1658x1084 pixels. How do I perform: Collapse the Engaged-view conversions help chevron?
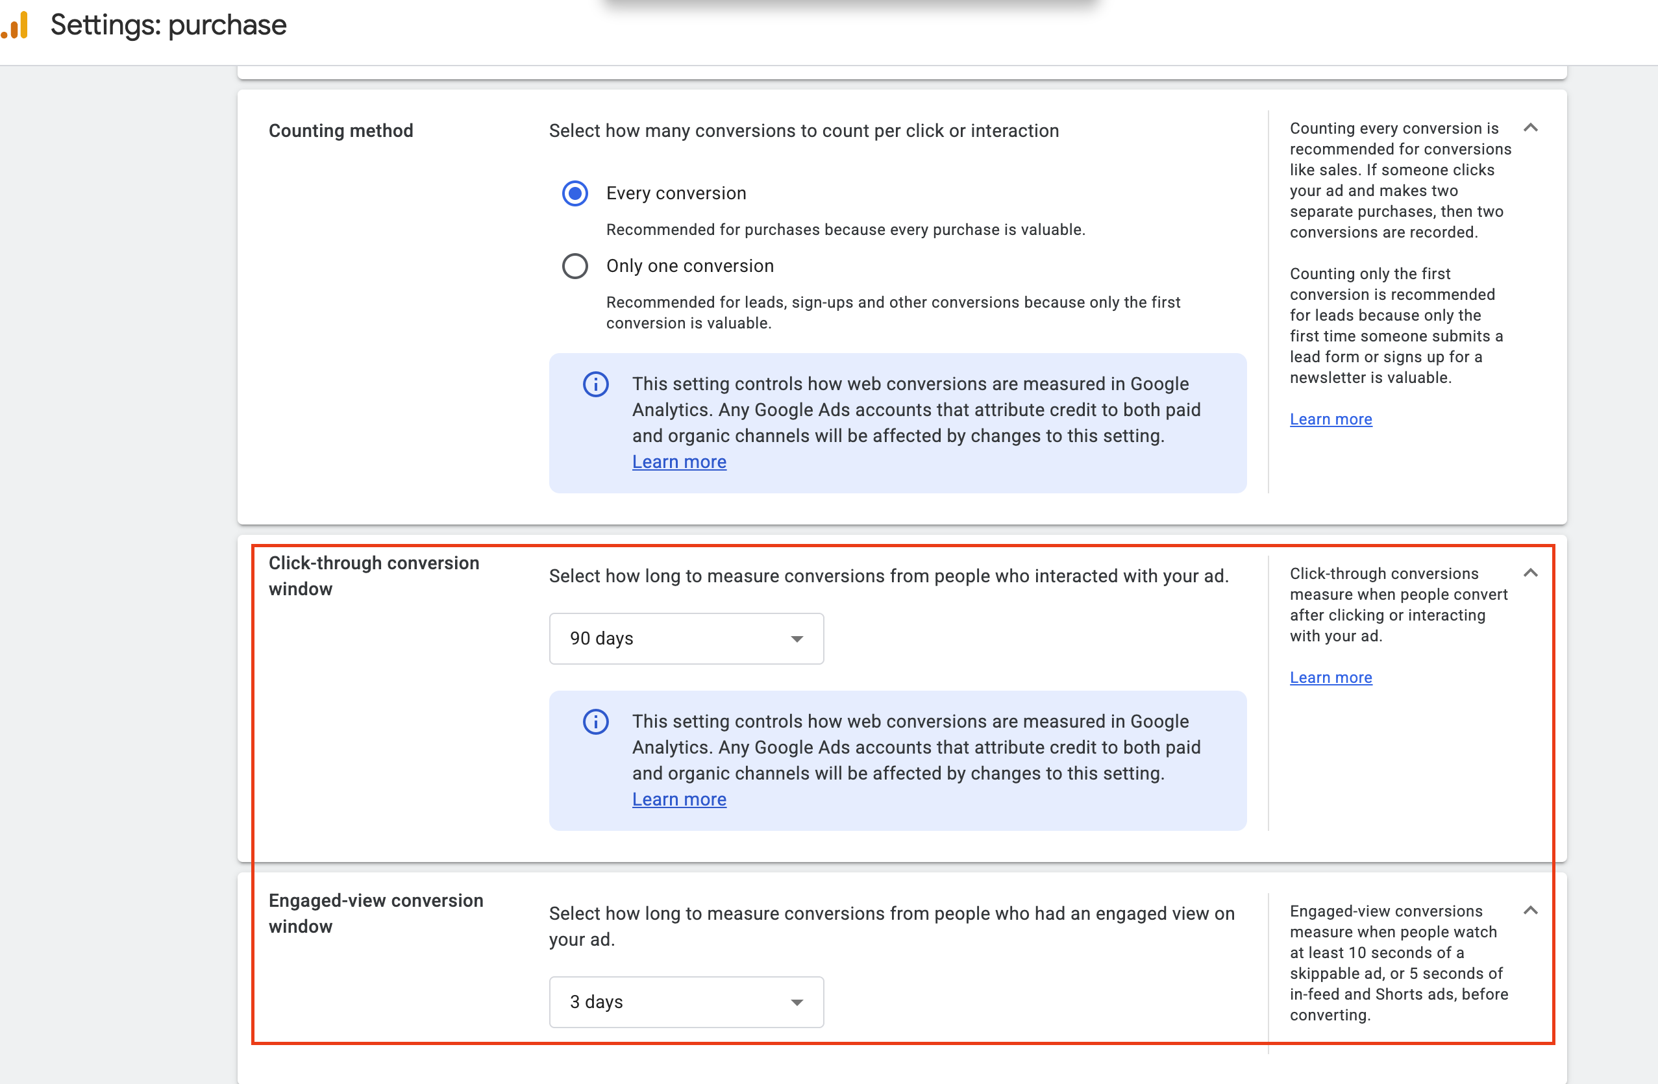coord(1531,911)
